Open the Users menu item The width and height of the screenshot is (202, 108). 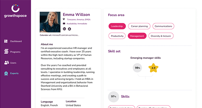[13, 63]
